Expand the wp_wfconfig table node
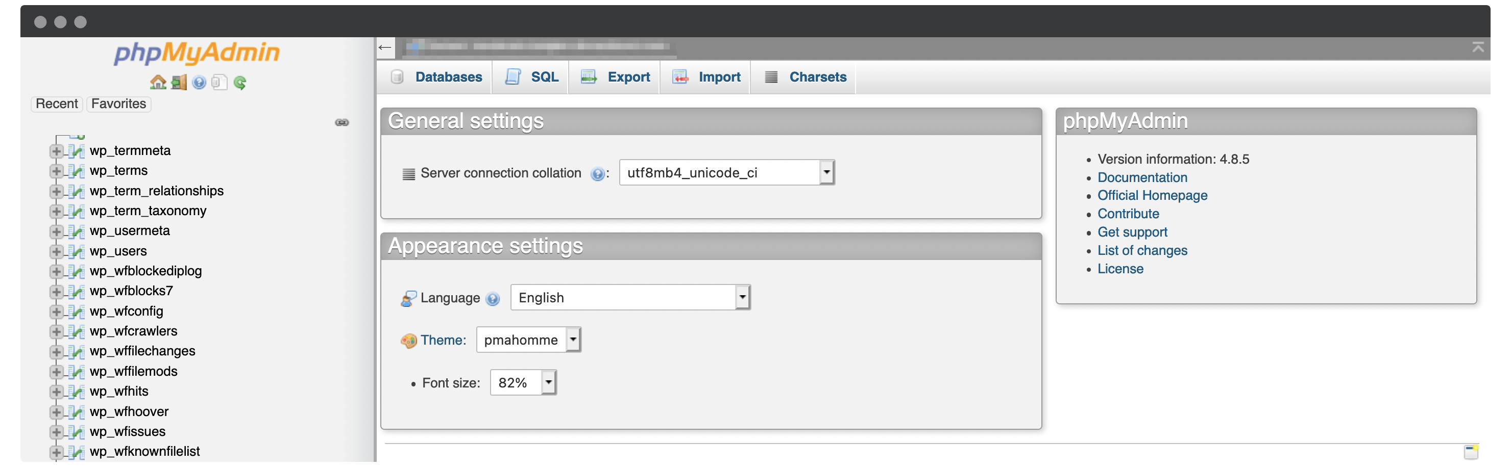The image size is (1511, 467). coord(56,312)
